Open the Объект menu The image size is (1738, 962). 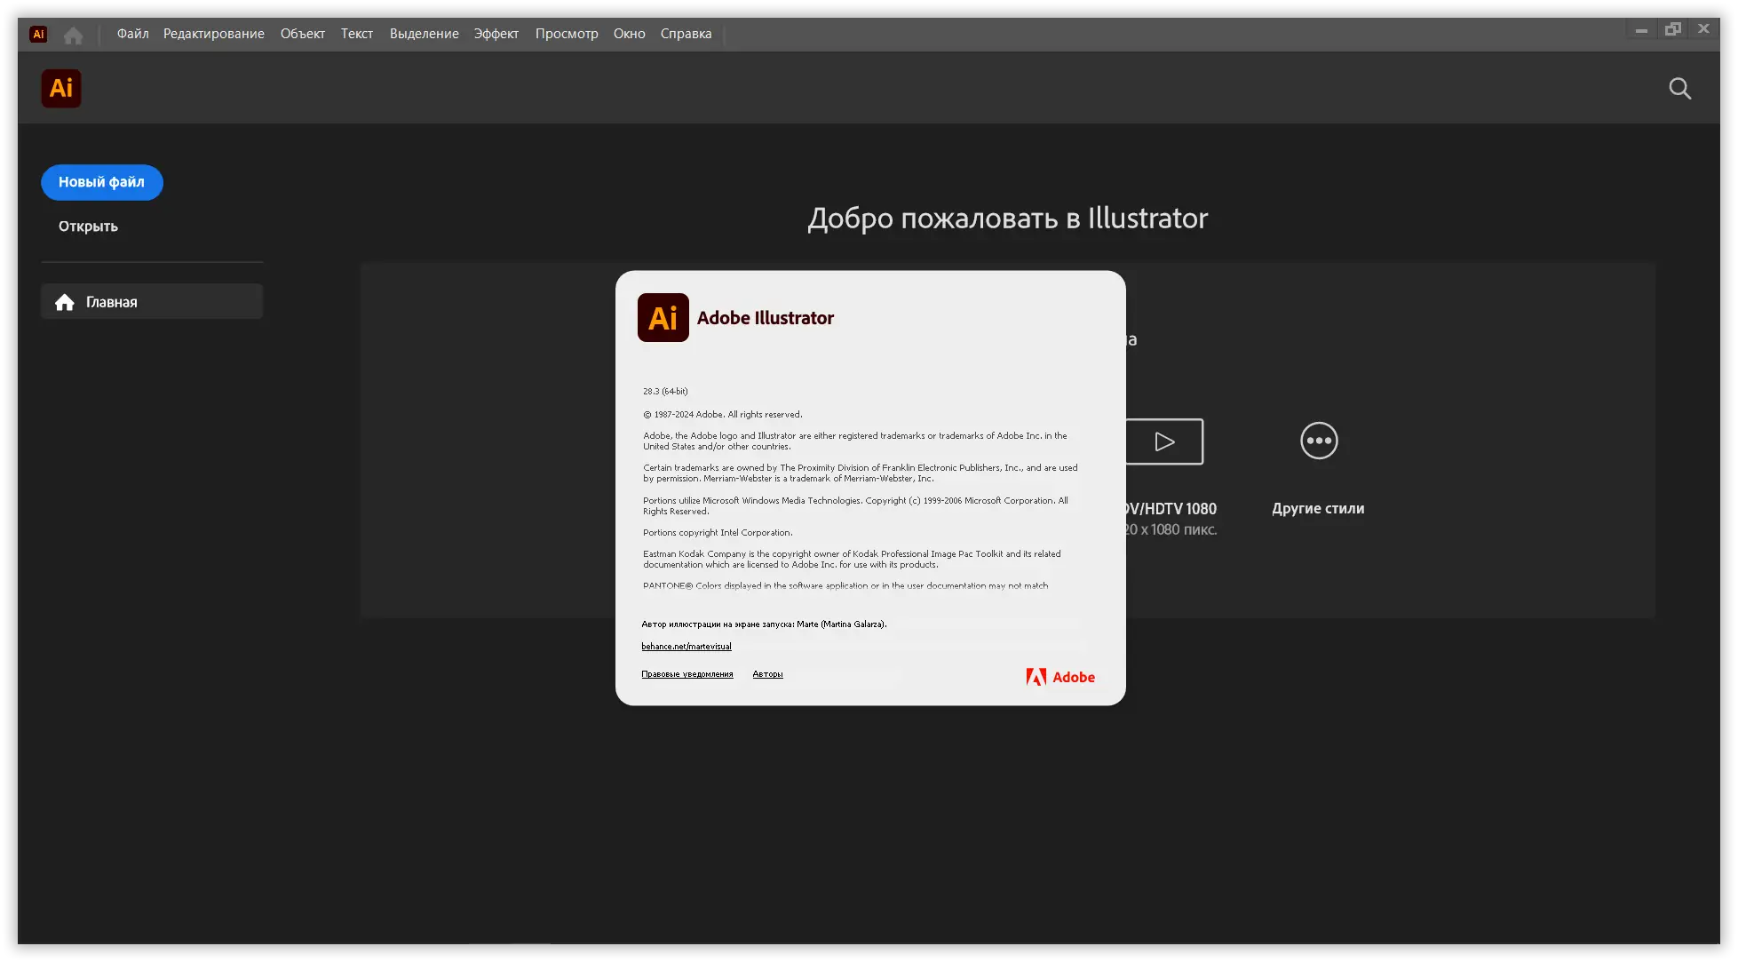click(303, 34)
